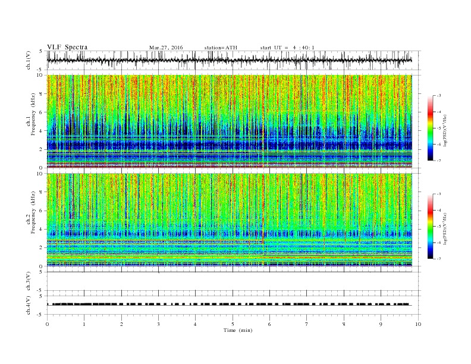Click the time axis tick "4"
The height and width of the screenshot is (364, 471).
pyautogui.click(x=196, y=324)
